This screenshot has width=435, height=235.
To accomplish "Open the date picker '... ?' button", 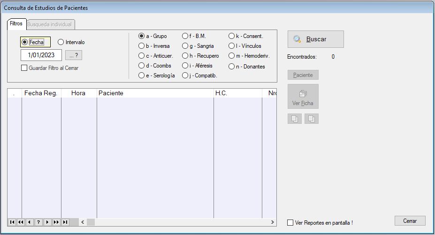I will pos(73,55).
